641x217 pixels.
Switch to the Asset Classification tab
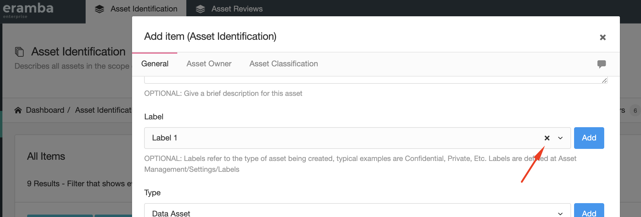tap(284, 64)
